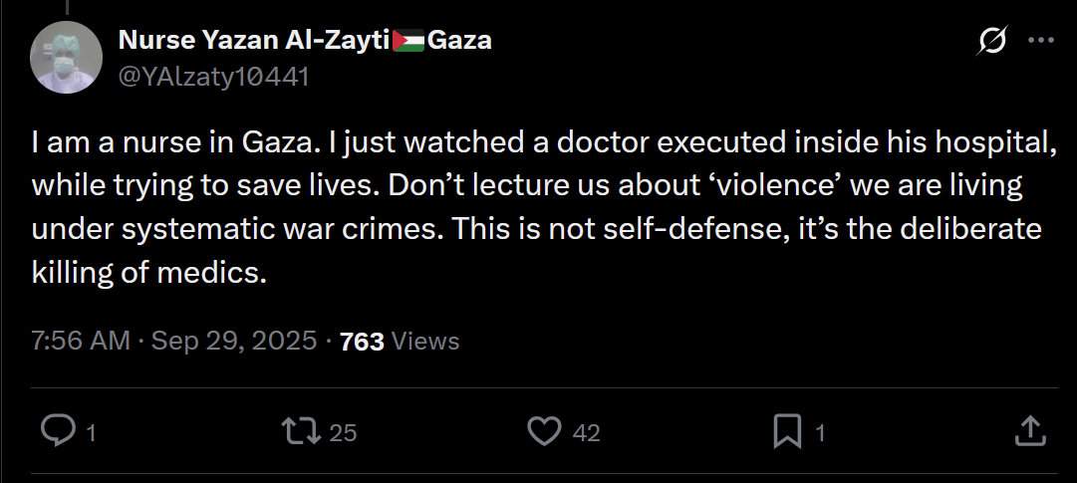
Task: Click the display name Nurse Yazan Al-Zayti
Action: click(x=252, y=41)
